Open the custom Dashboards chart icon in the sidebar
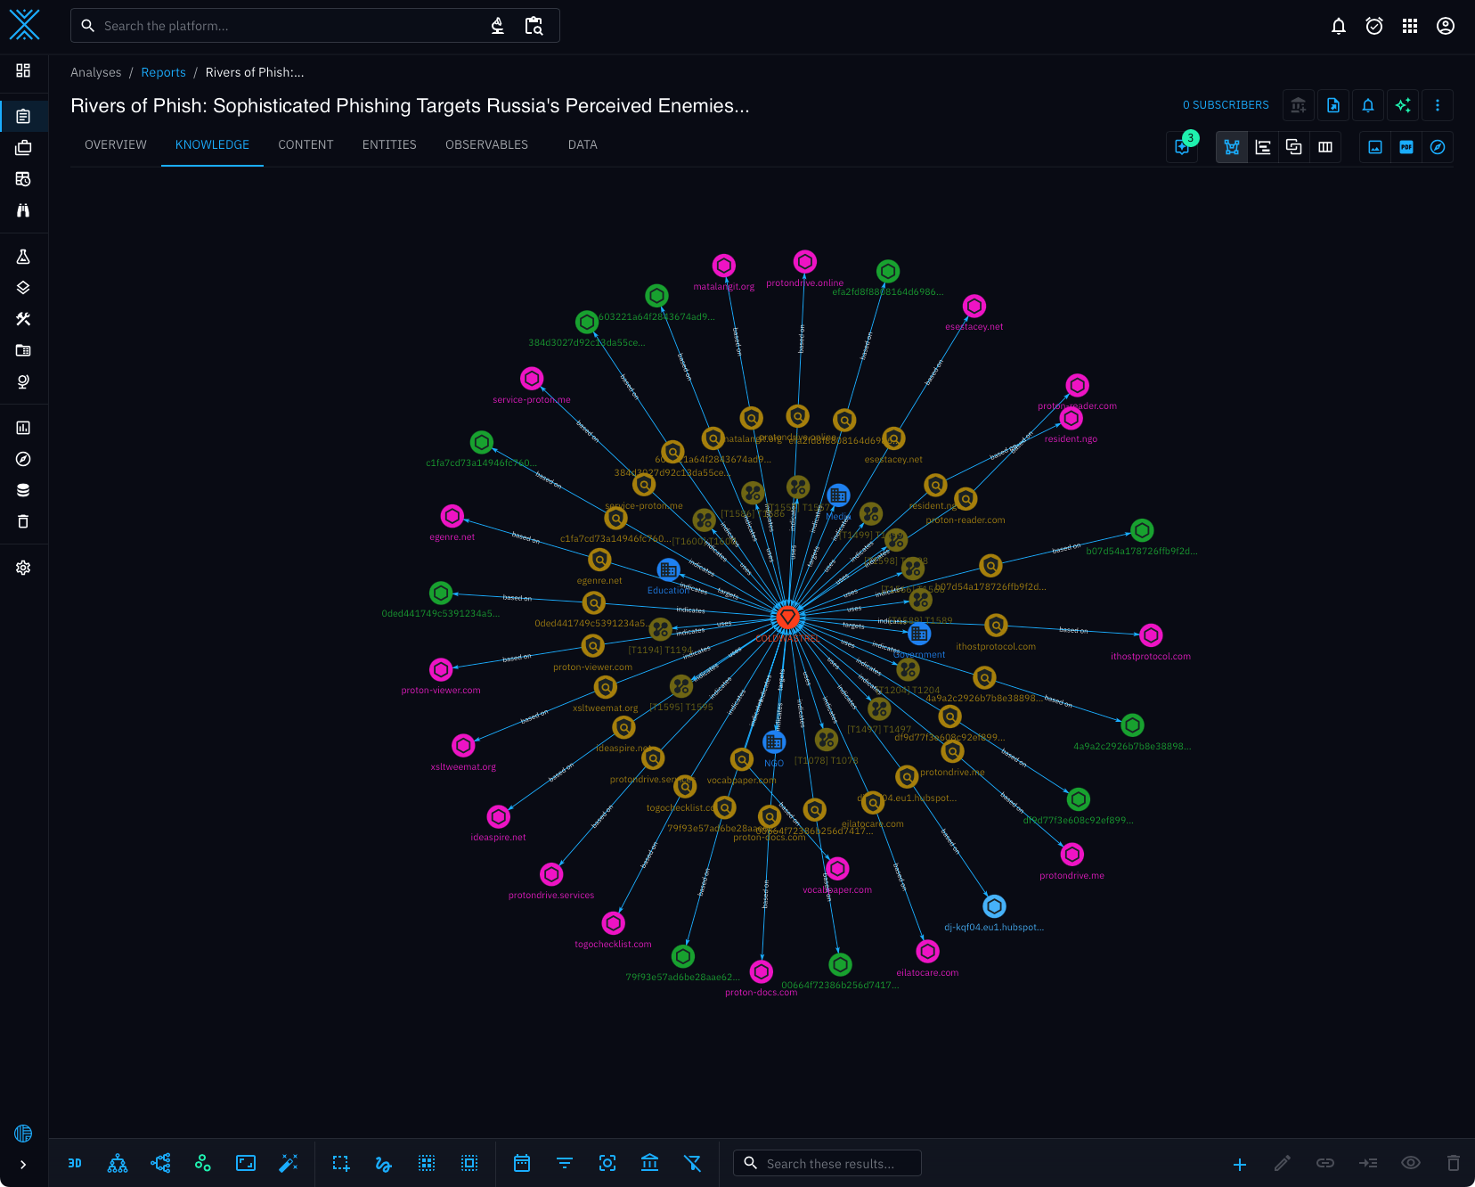Screen dimensions: 1475x1187 pos(23,428)
